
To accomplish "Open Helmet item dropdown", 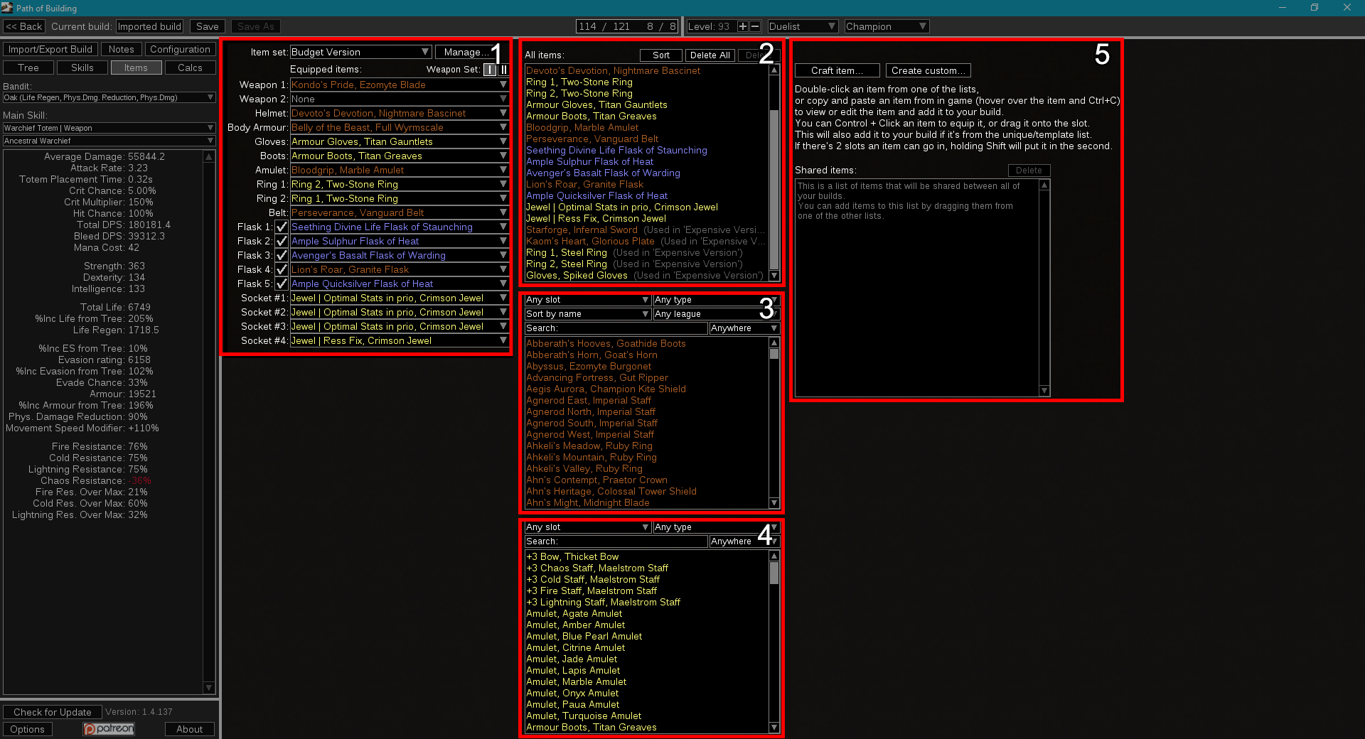I will [x=400, y=113].
